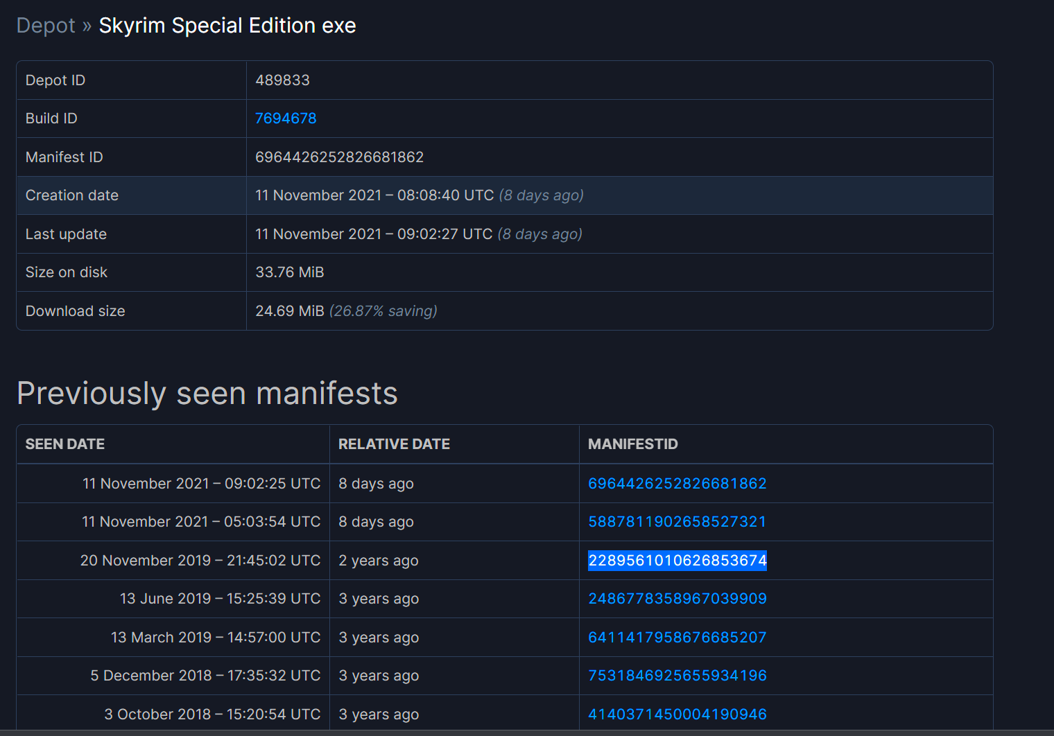The image size is (1054, 736).
Task: Click "3 years ago" in 5 December 2018 row
Action: (379, 676)
